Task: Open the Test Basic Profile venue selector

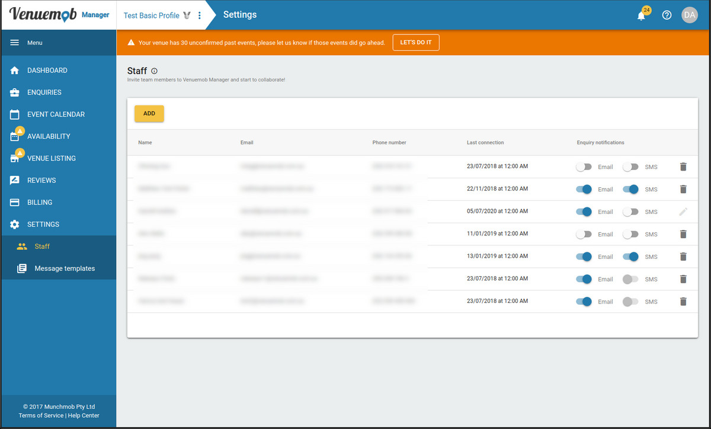Action: click(x=152, y=15)
